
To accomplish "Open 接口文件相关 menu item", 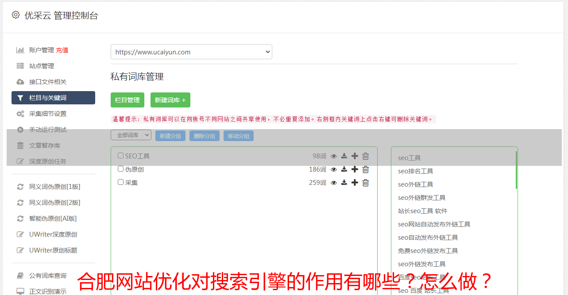I will pos(48,82).
